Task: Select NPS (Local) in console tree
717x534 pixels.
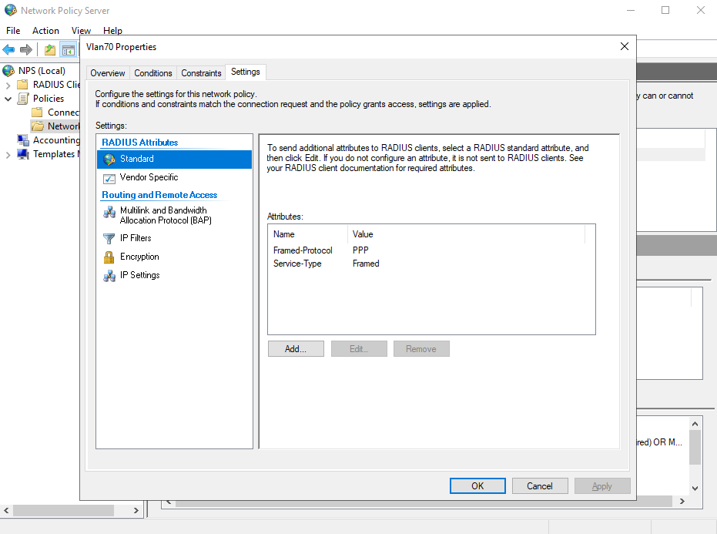Action: coord(42,70)
